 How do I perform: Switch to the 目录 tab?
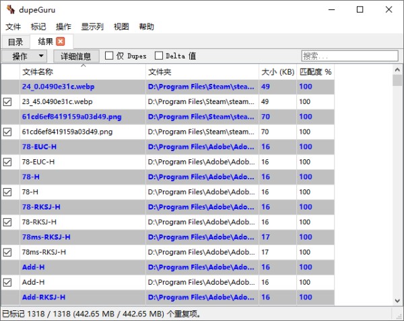[x=15, y=42]
